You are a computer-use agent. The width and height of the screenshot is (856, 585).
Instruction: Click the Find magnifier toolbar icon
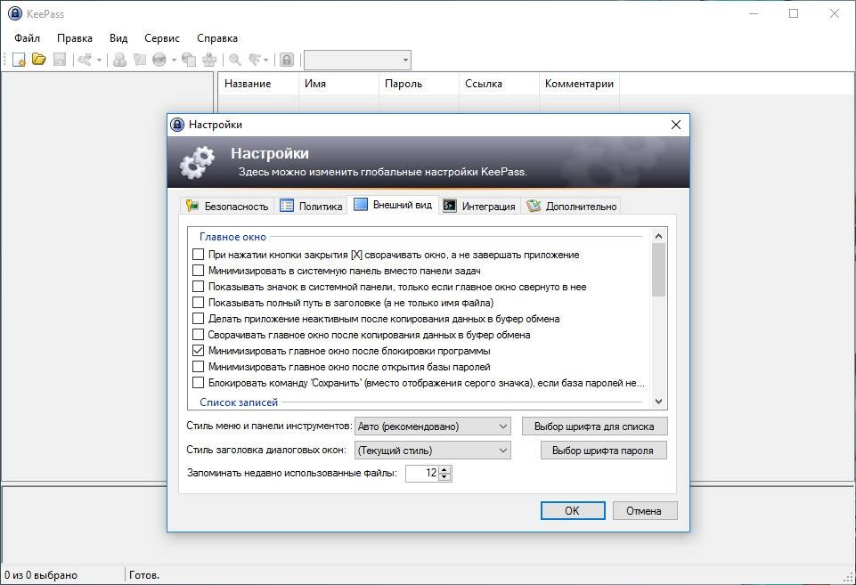pos(235,60)
